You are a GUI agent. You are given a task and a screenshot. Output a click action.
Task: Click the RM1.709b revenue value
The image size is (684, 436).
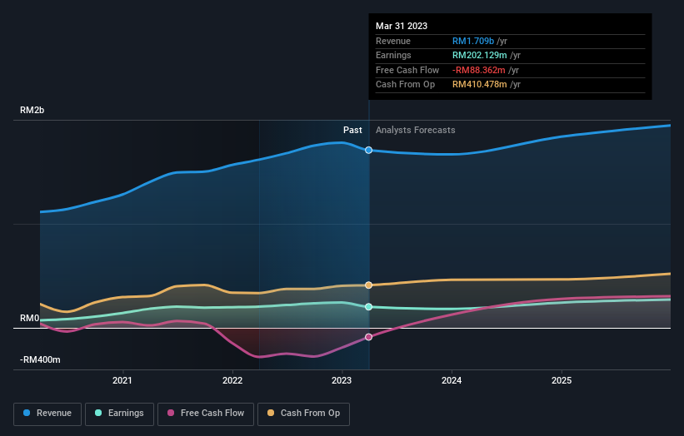point(473,41)
